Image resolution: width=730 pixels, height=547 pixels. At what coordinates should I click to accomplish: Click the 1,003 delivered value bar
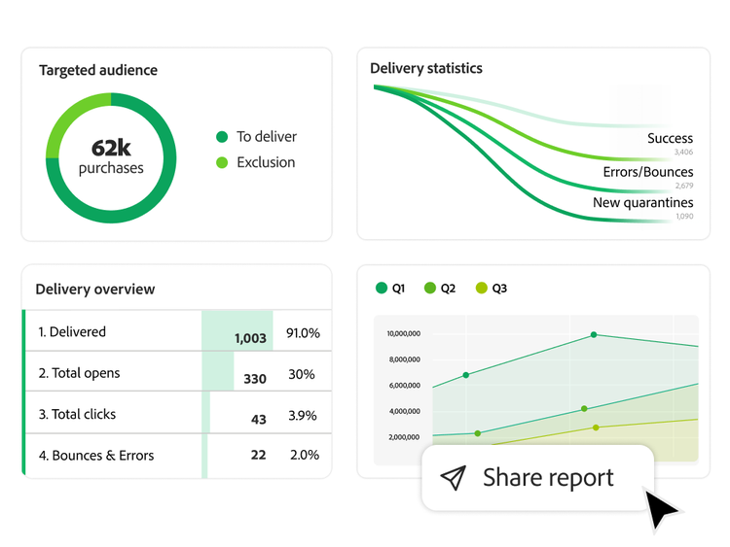pos(237,332)
